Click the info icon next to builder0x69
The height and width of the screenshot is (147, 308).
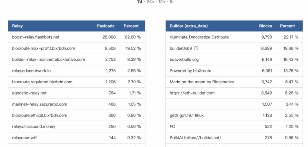(x=196, y=48)
